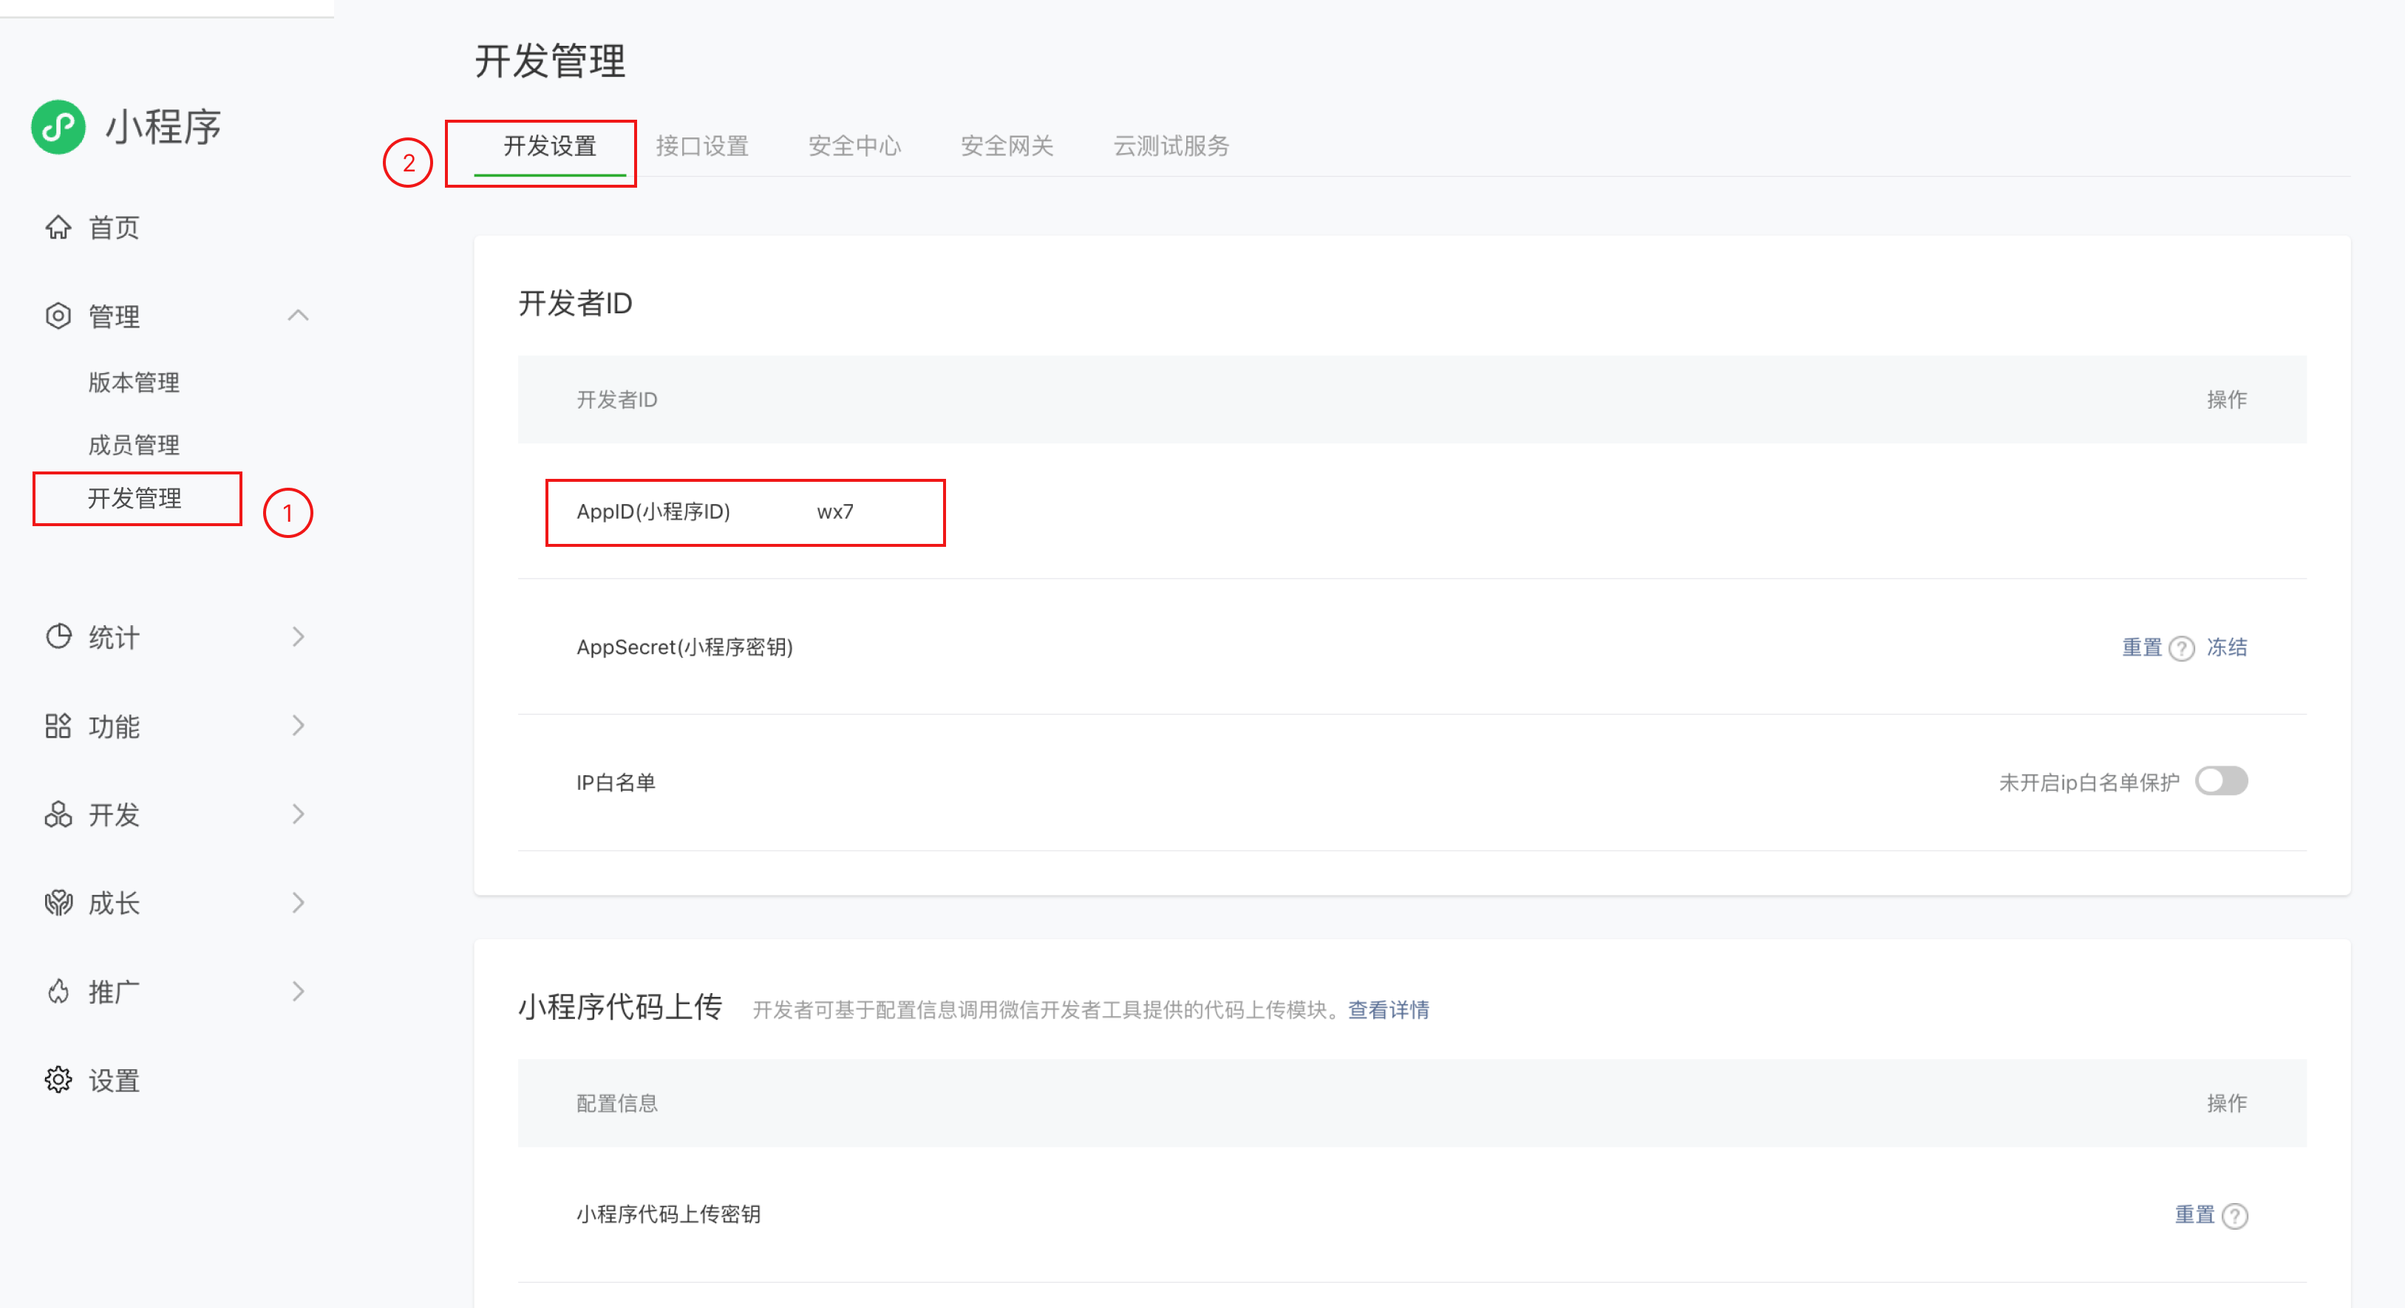The width and height of the screenshot is (2405, 1308).
Task: Click the 推广 menu label
Action: point(114,992)
